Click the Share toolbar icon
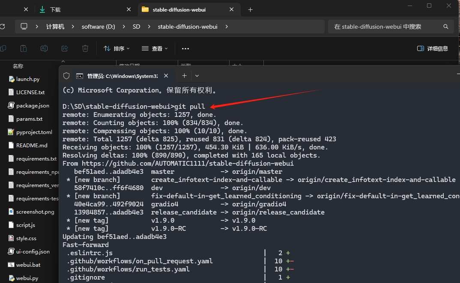Viewport: 460px width, 283px height. [x=65, y=48]
